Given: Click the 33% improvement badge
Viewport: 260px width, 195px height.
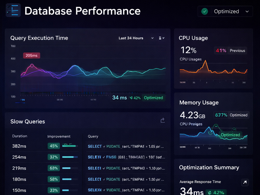Looking at the screenshot, I should tap(54, 190).
